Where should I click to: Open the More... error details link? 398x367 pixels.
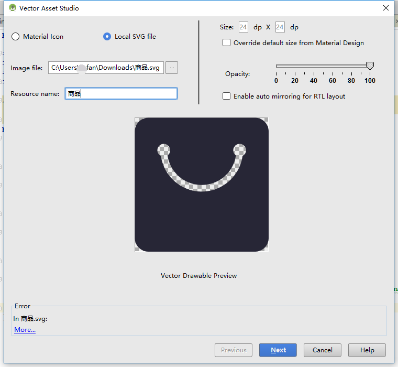25,330
